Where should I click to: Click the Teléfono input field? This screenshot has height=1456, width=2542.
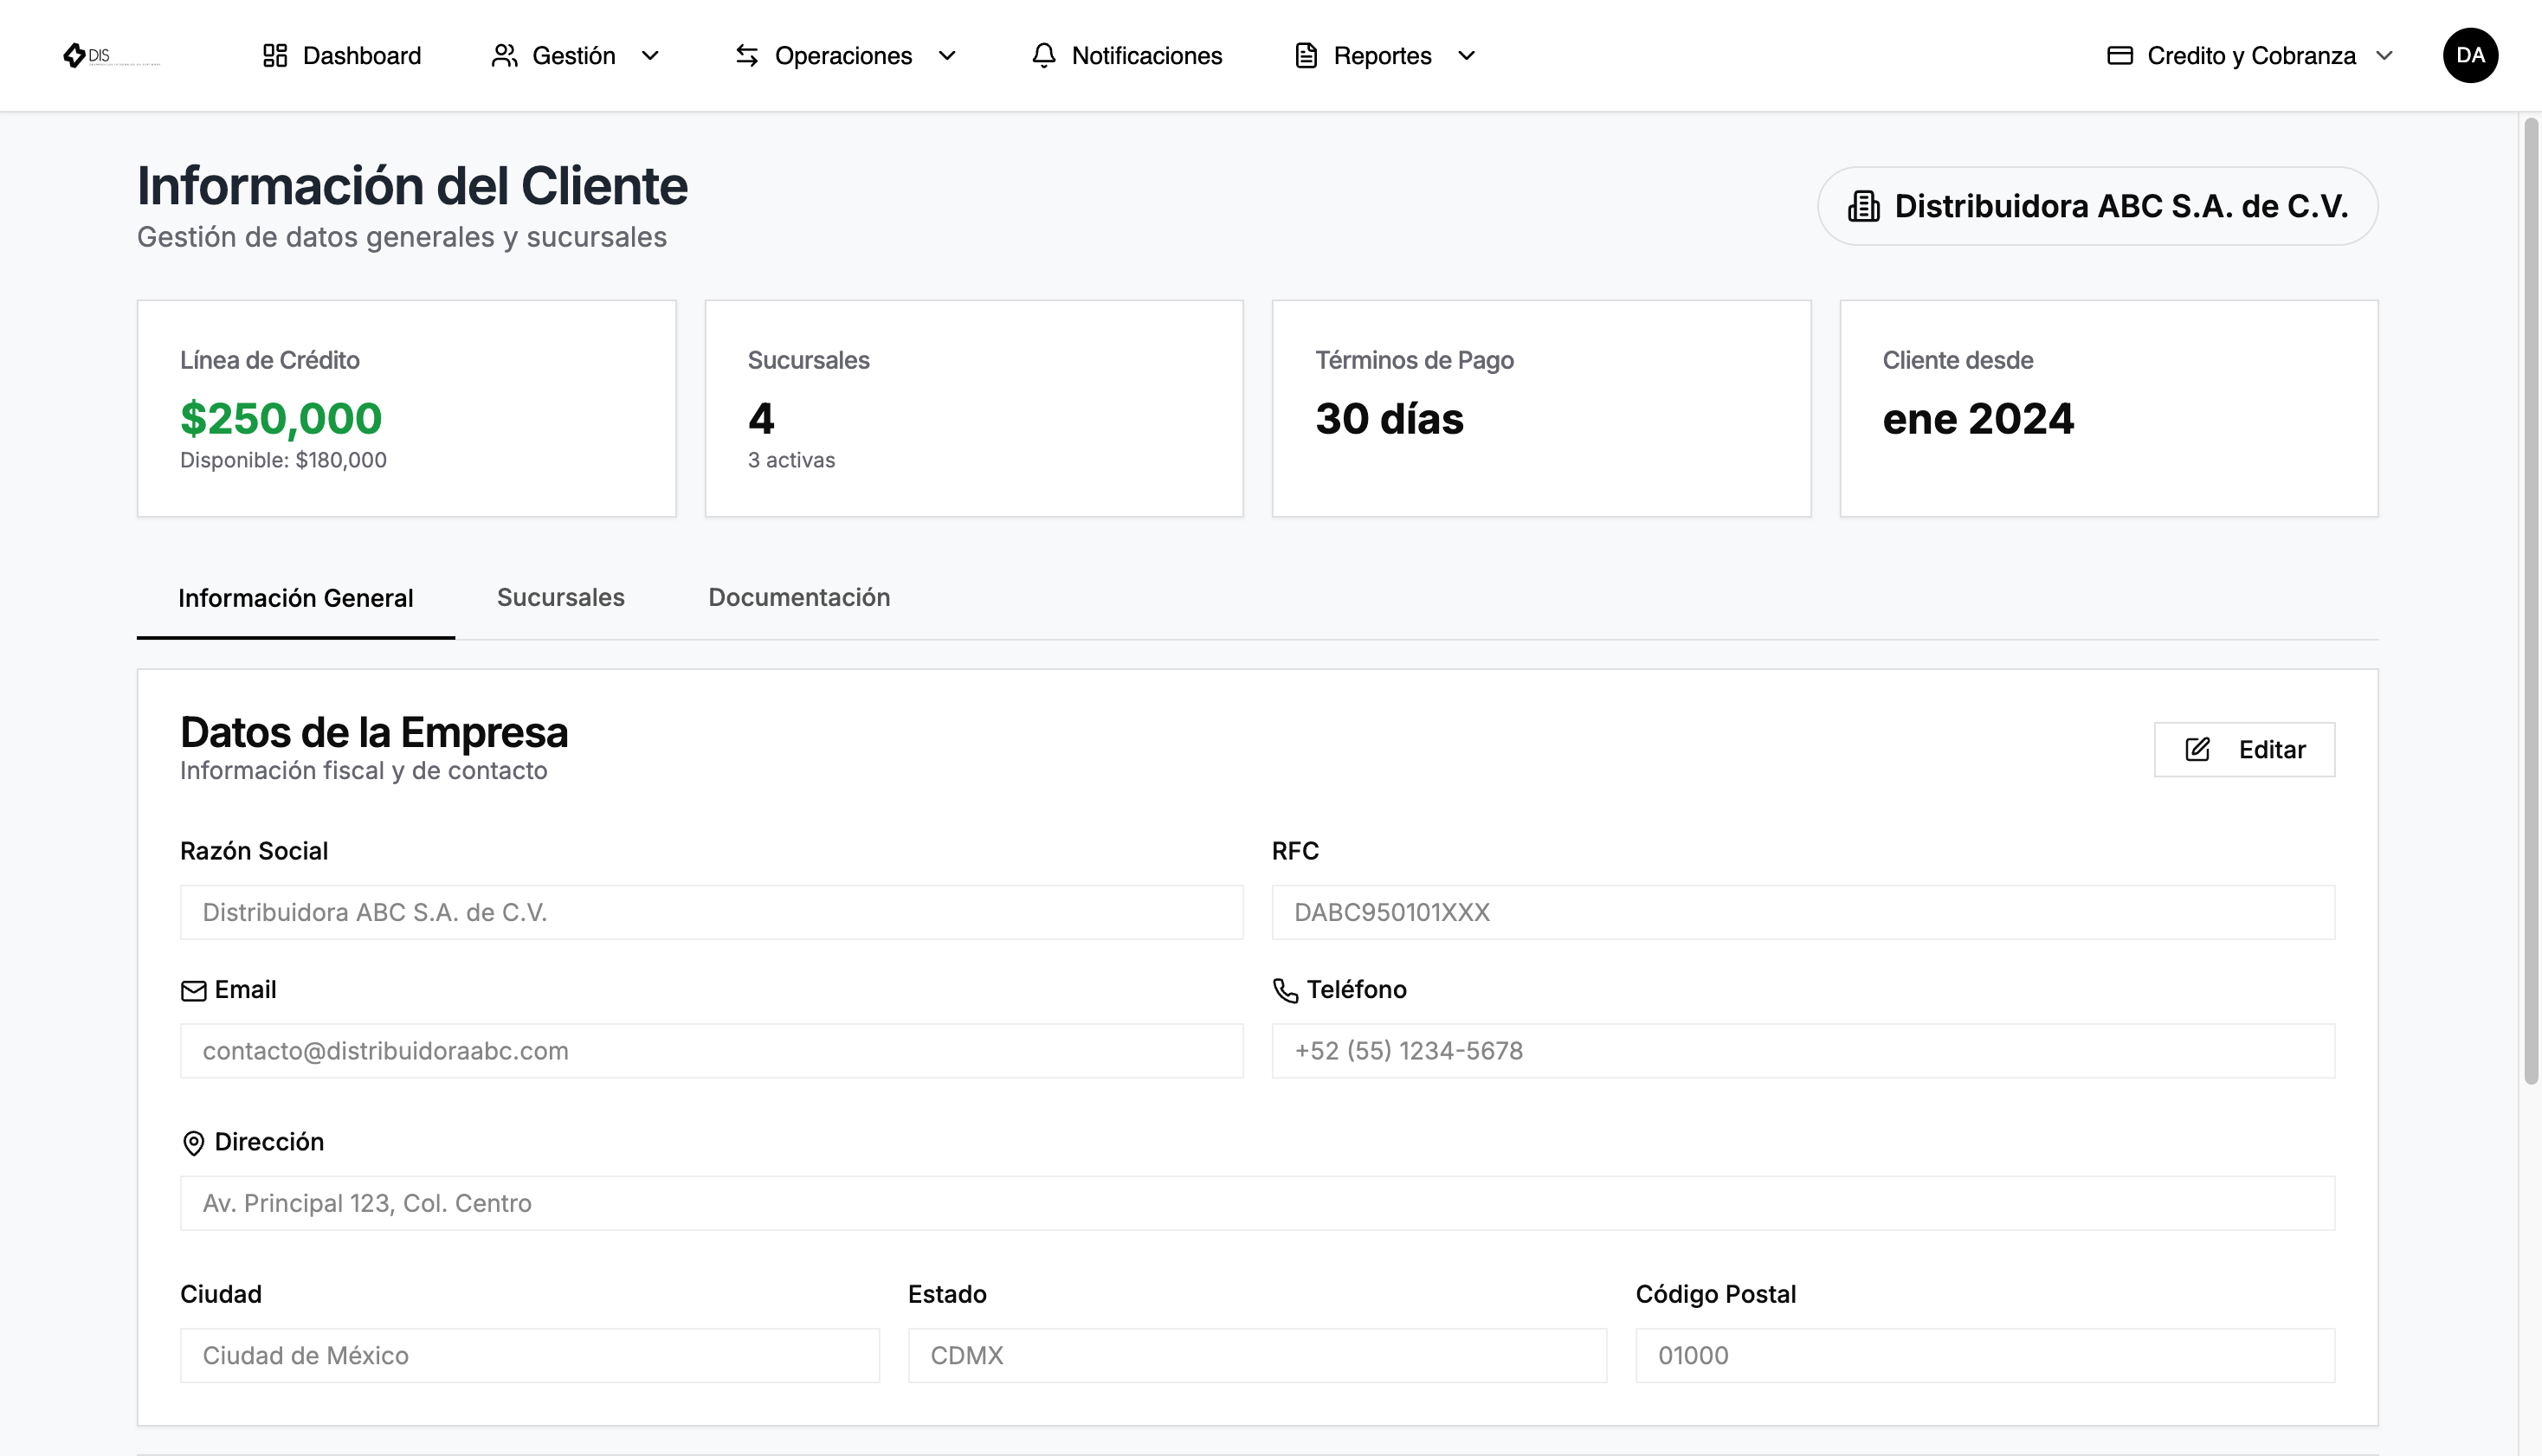[x=1803, y=1050]
